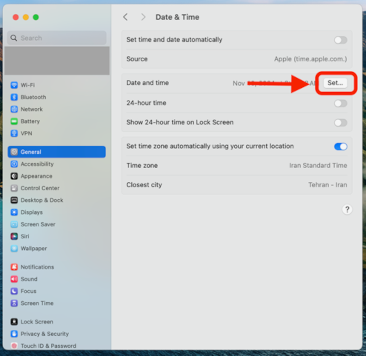Select Bluetooth text in sidebar

click(x=33, y=97)
